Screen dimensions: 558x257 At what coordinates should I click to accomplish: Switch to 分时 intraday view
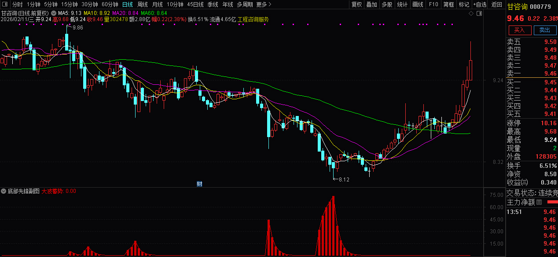point(18,4)
